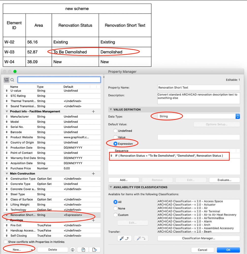Select the Self Closing property row

click(x=52, y=236)
